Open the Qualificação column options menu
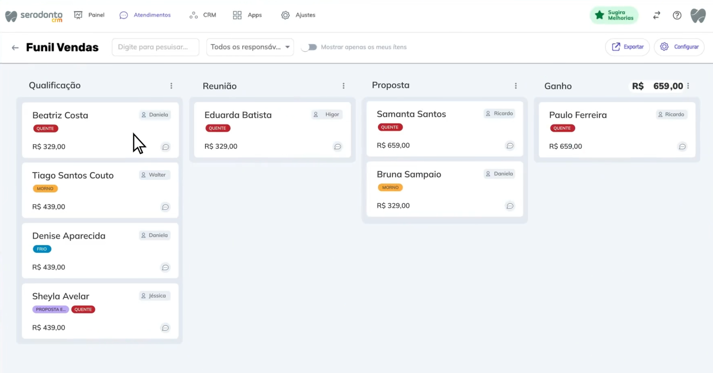 [x=171, y=86]
